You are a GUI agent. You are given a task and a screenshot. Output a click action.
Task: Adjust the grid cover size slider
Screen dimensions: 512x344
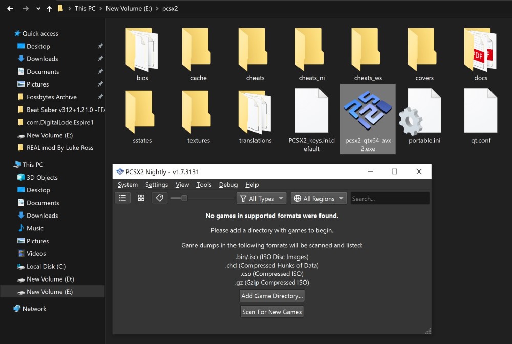tap(184, 198)
